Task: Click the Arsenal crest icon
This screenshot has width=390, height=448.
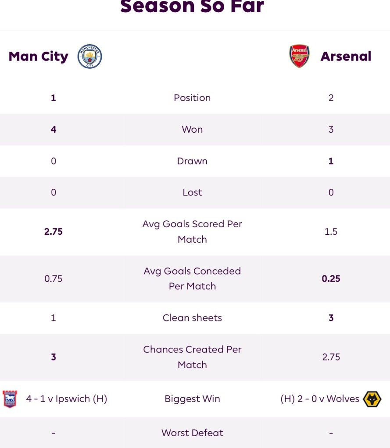Action: click(300, 56)
